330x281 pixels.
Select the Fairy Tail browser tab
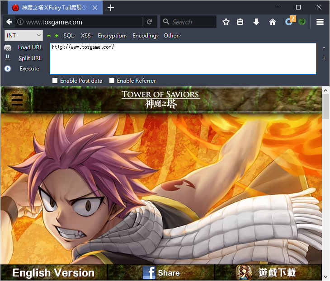tap(55, 8)
